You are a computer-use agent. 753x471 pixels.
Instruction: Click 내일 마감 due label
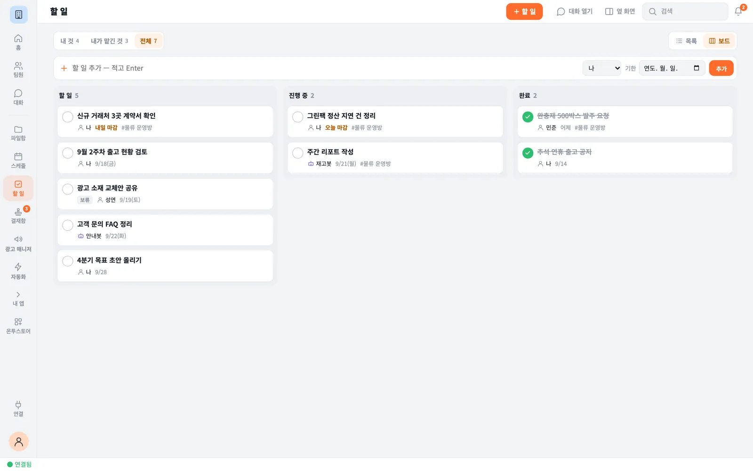106,128
